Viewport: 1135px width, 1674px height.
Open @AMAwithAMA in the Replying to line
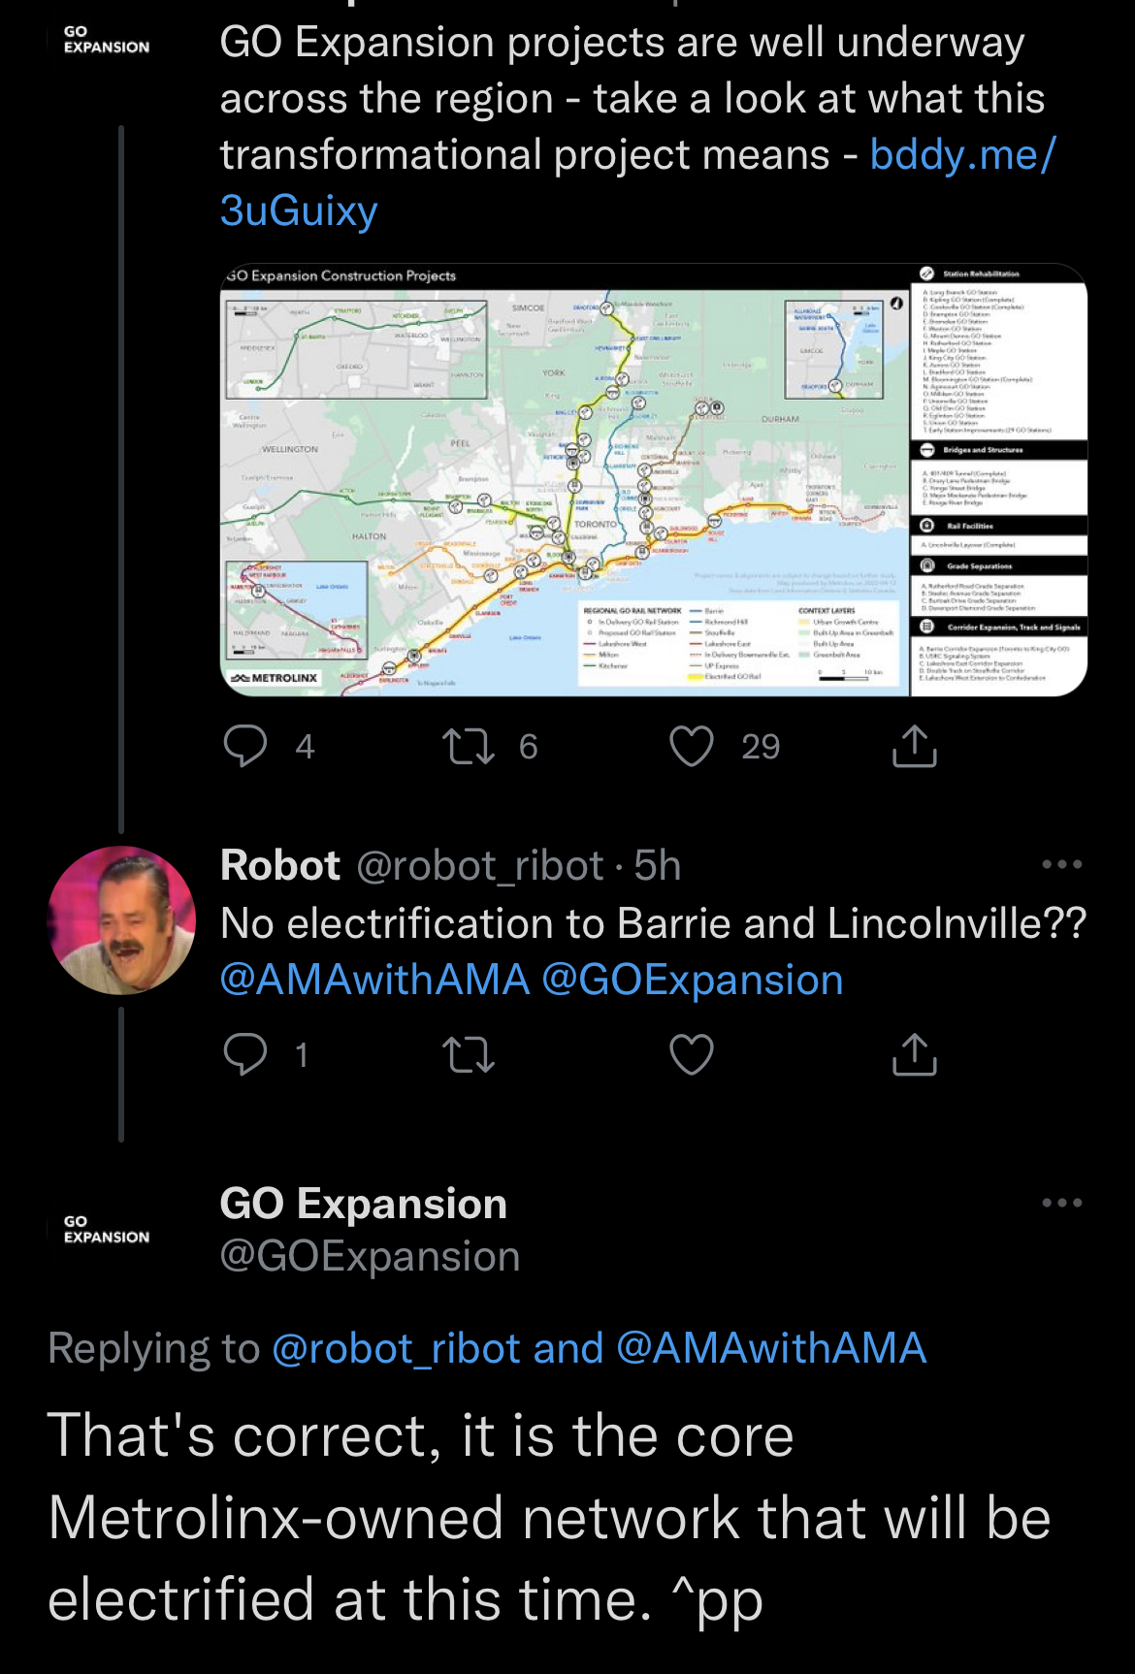771,1348
